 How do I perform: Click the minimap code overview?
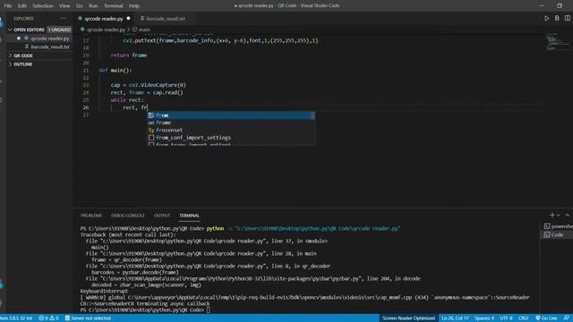556,41
